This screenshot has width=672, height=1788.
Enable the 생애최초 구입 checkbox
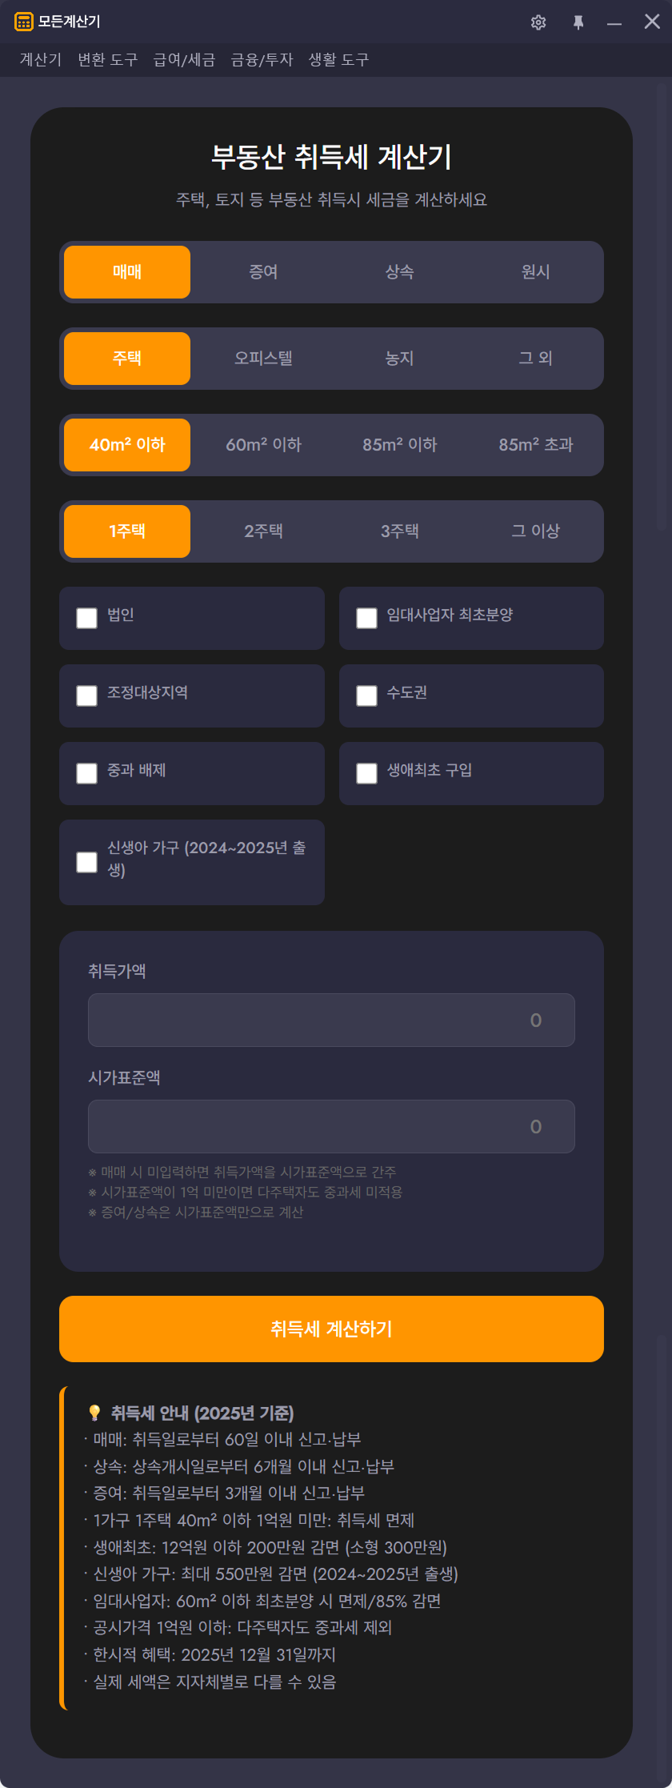(x=366, y=773)
